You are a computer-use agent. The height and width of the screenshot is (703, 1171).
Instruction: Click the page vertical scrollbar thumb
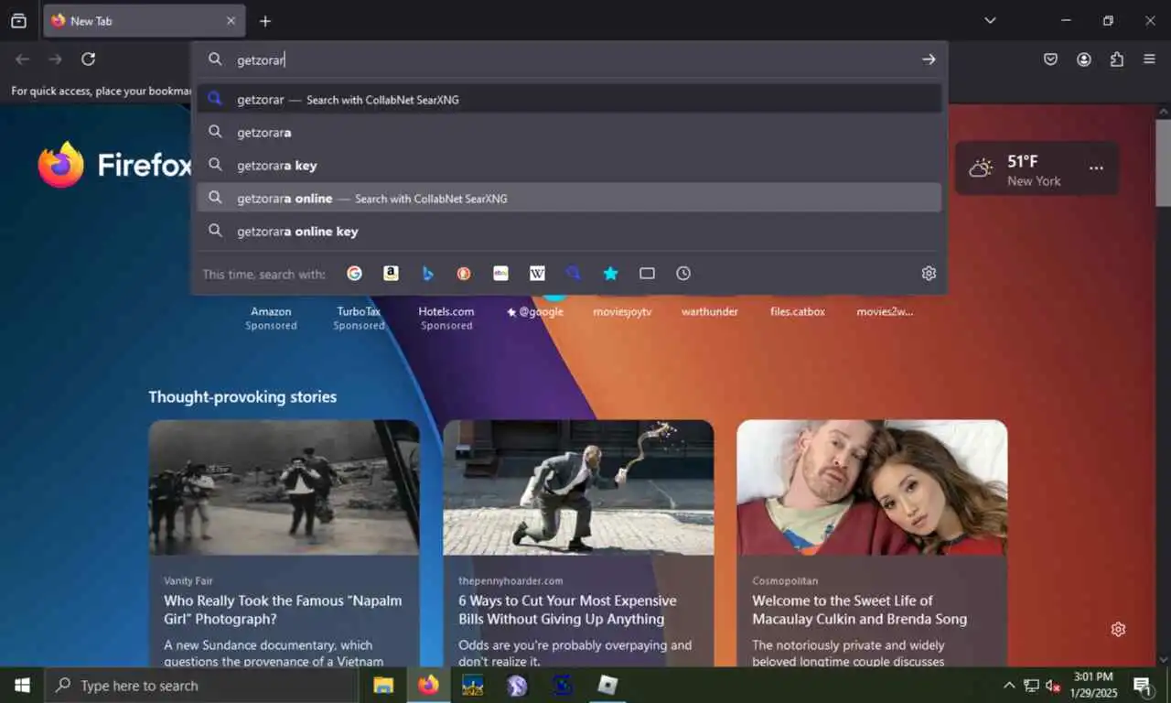1163,162
